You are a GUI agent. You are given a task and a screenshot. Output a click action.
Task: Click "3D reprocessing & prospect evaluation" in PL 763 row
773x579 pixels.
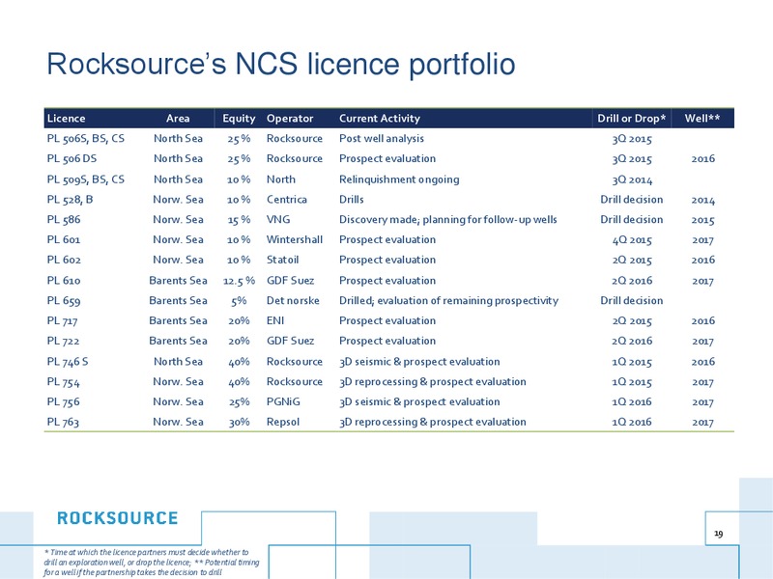[x=432, y=423]
